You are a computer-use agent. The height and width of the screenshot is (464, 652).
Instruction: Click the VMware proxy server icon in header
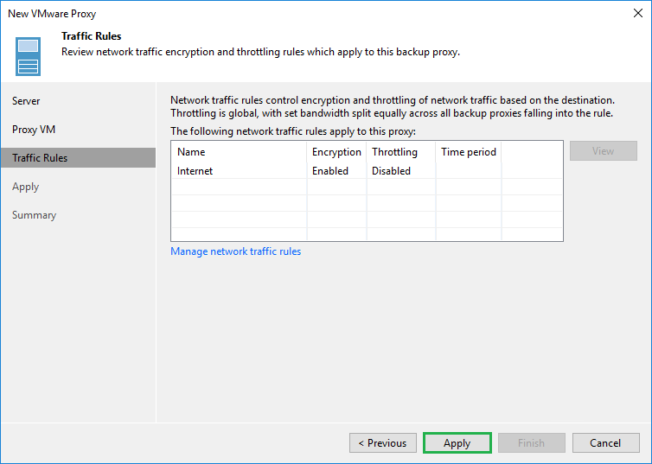(29, 56)
